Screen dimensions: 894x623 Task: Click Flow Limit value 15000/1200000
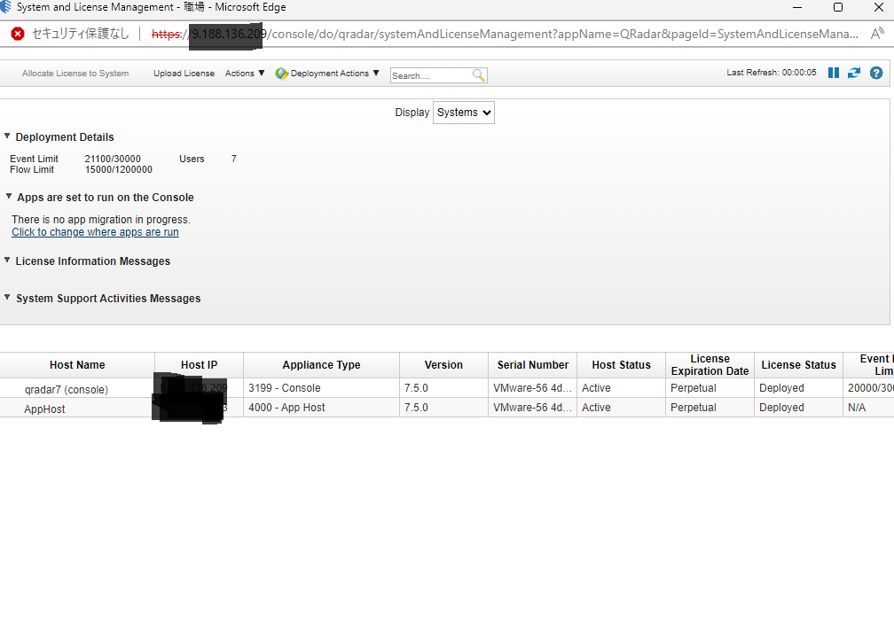pyautogui.click(x=119, y=169)
